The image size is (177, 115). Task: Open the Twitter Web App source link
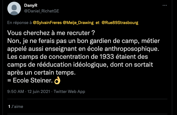pyautogui.click(x=69, y=92)
